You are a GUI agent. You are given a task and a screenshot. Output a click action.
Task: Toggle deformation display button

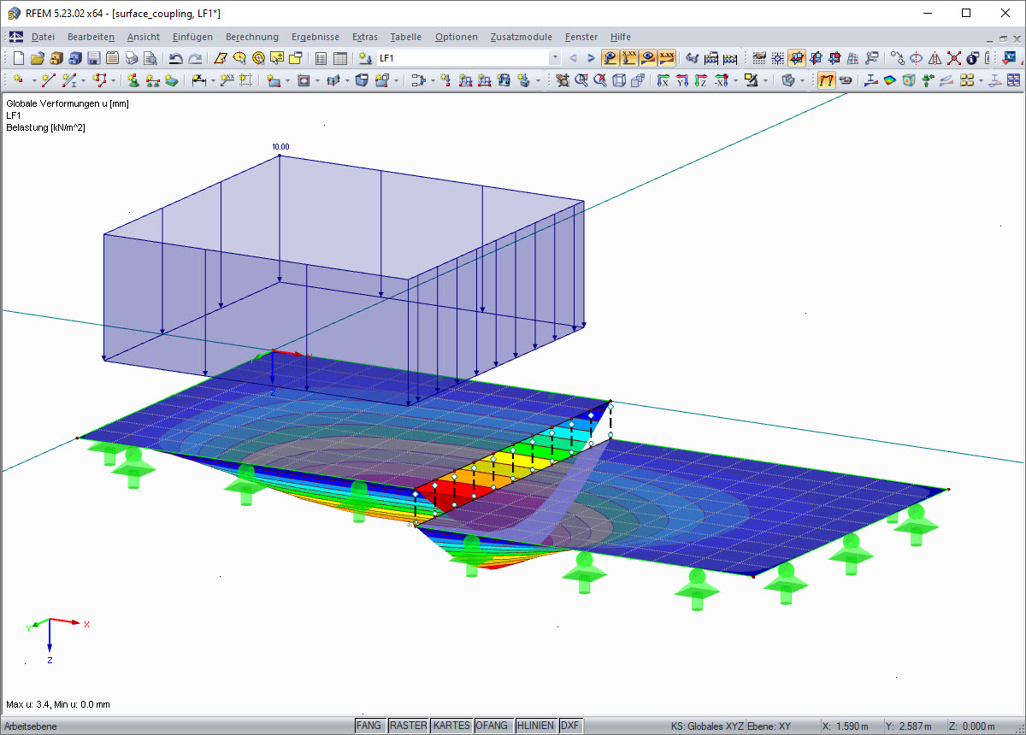coord(650,58)
